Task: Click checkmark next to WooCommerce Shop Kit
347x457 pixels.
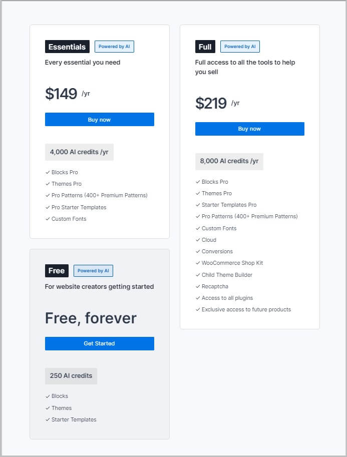Action: 198,263
